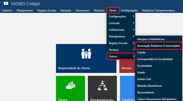Expand the Outros submenu
Screen dimensions: 183x101
click(x=121, y=56)
